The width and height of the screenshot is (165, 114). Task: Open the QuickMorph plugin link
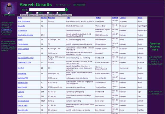pos(22,74)
